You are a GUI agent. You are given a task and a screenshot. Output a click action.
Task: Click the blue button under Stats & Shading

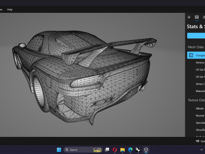(x=196, y=36)
